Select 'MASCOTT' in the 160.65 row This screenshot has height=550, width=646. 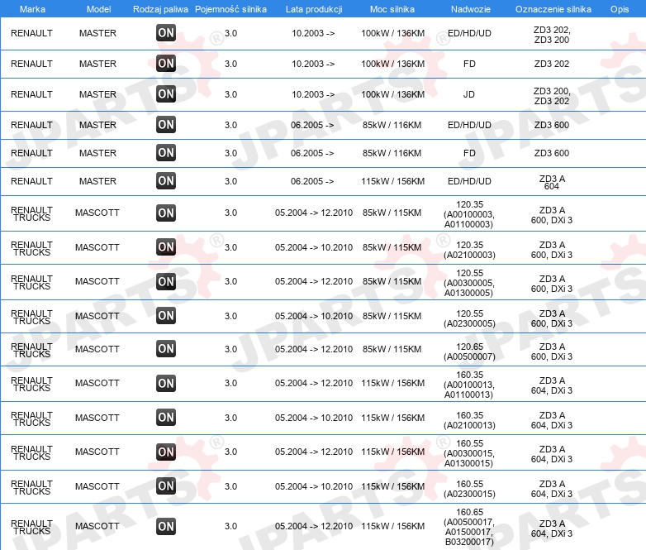[x=97, y=526]
